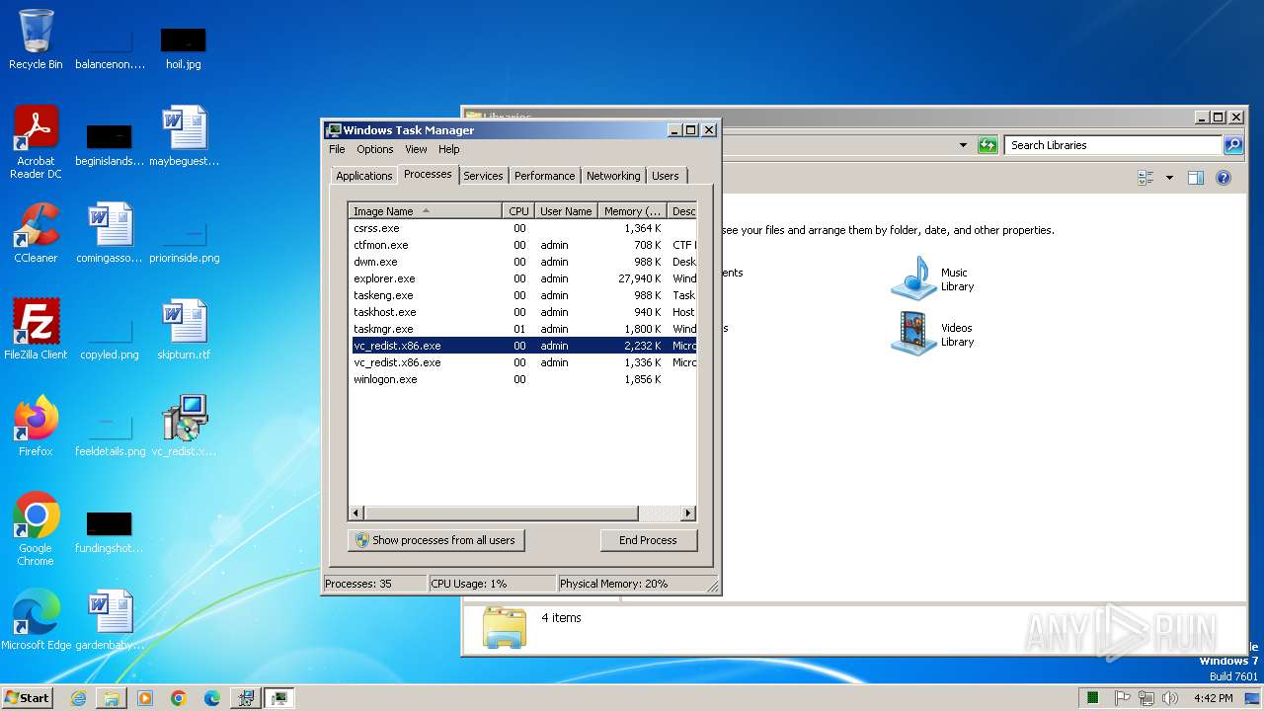The image size is (1264, 711).
Task: Select the skipturn.rtf desktop file
Action: coord(184,330)
